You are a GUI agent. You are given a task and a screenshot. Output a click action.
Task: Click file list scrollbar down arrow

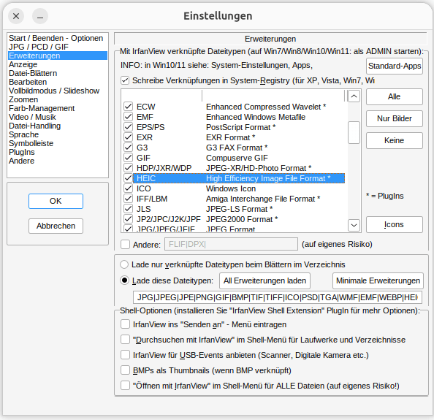pyautogui.click(x=354, y=225)
